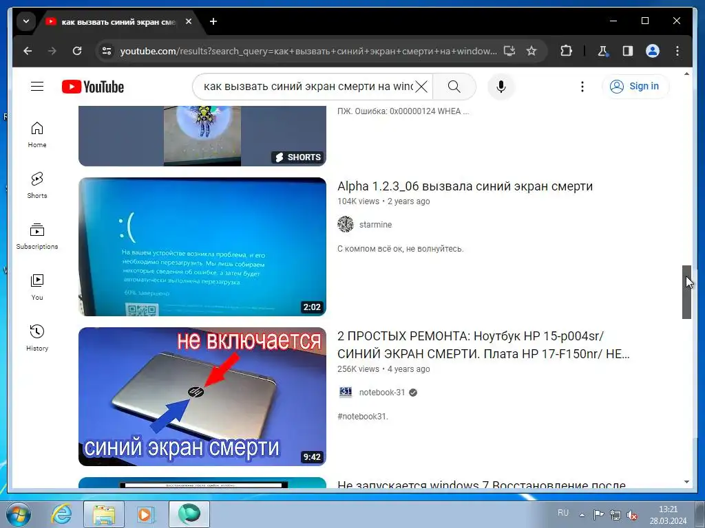Open the Chrome three-dot menu
Viewport: 705px width, 528px height.
pos(677,51)
